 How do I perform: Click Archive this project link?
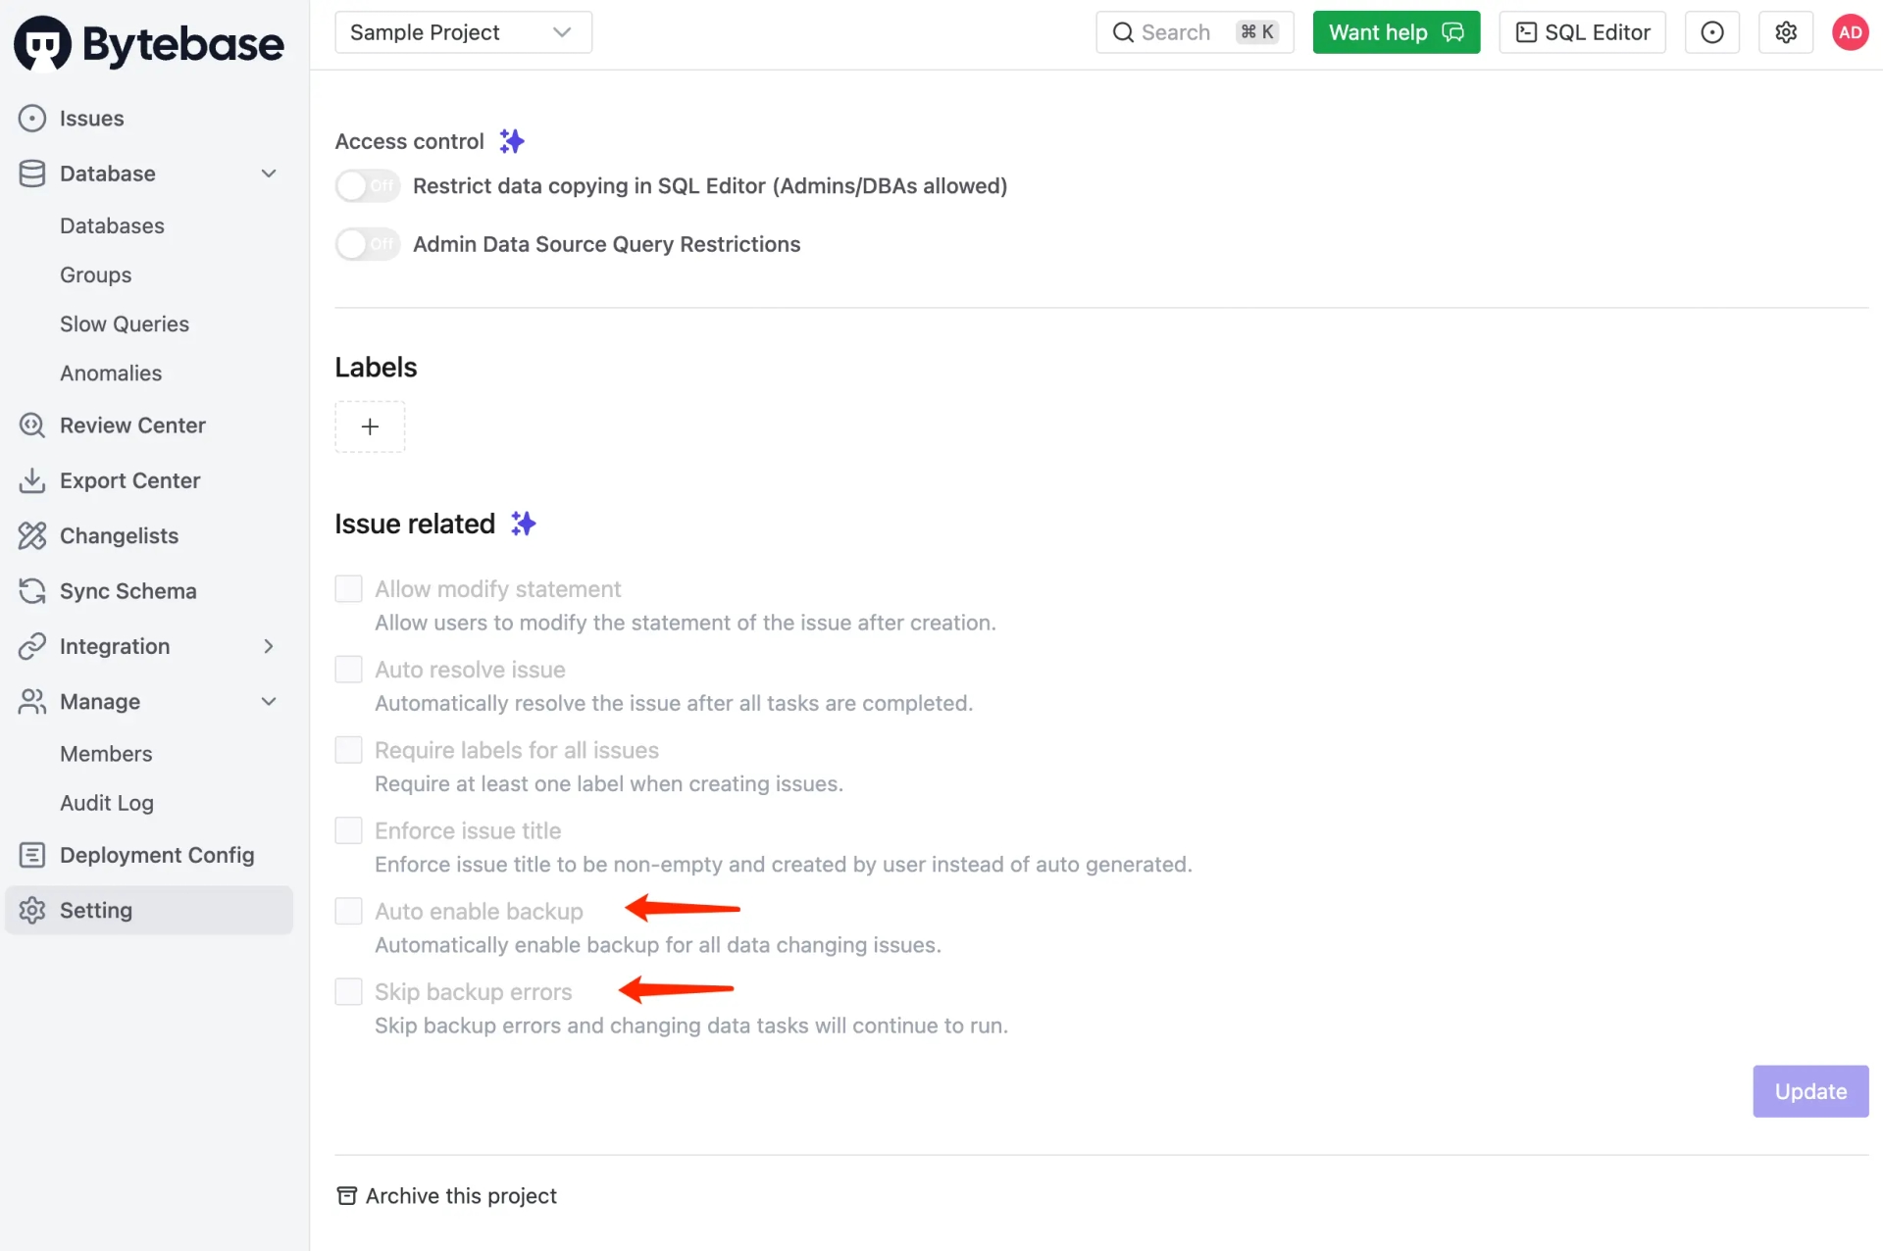[446, 1196]
